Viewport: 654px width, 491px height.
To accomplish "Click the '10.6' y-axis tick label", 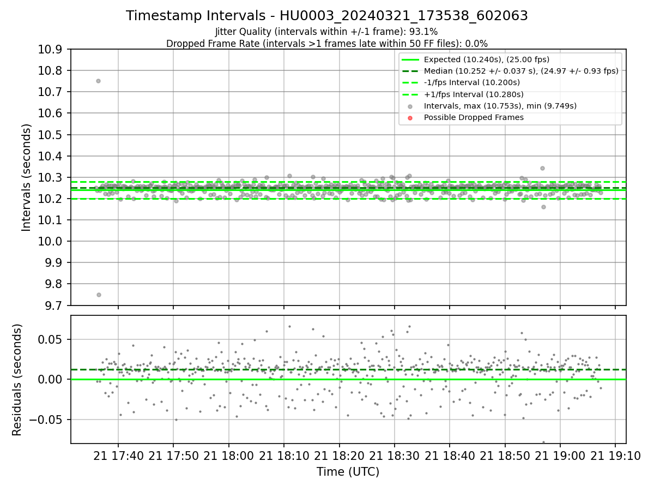I will (x=51, y=113).
